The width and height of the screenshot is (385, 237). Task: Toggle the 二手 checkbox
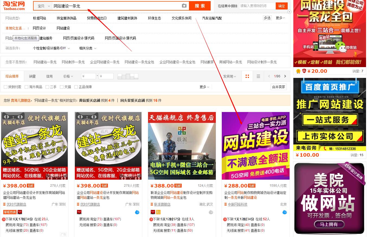[47, 87]
